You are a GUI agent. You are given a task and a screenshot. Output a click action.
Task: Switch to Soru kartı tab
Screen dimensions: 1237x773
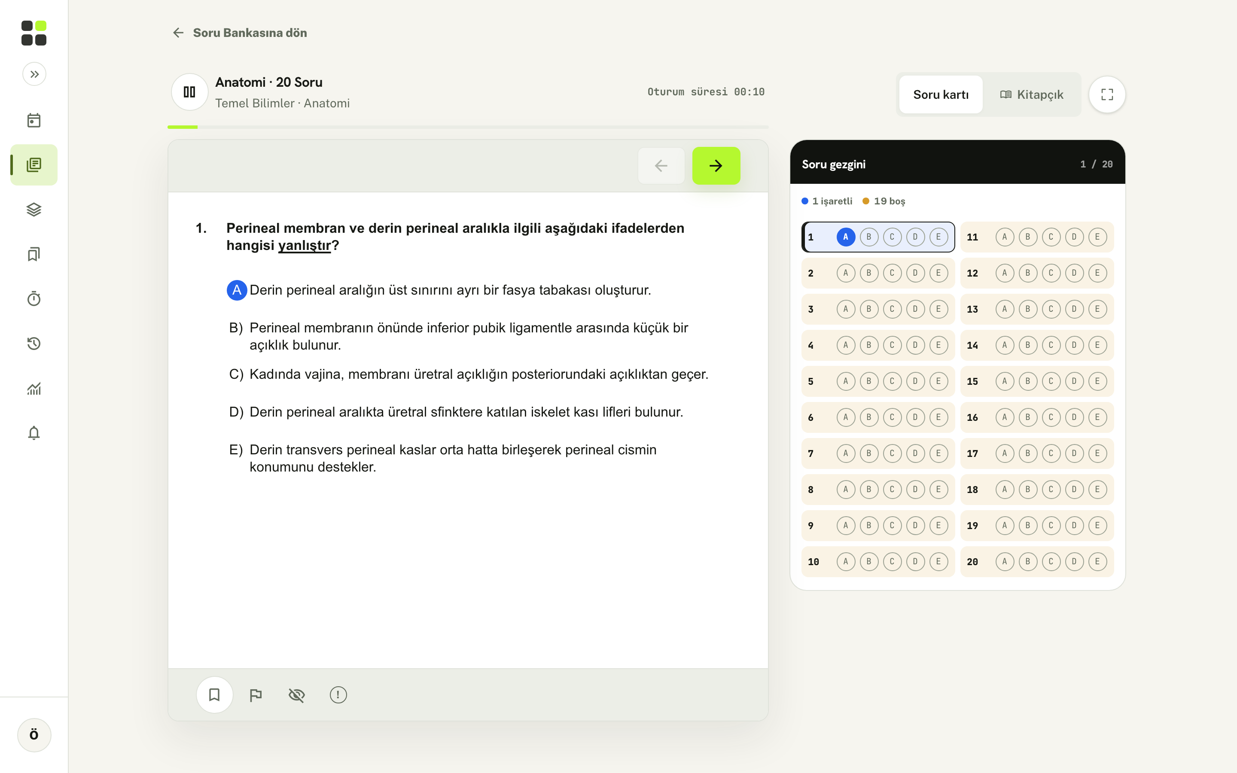(941, 94)
